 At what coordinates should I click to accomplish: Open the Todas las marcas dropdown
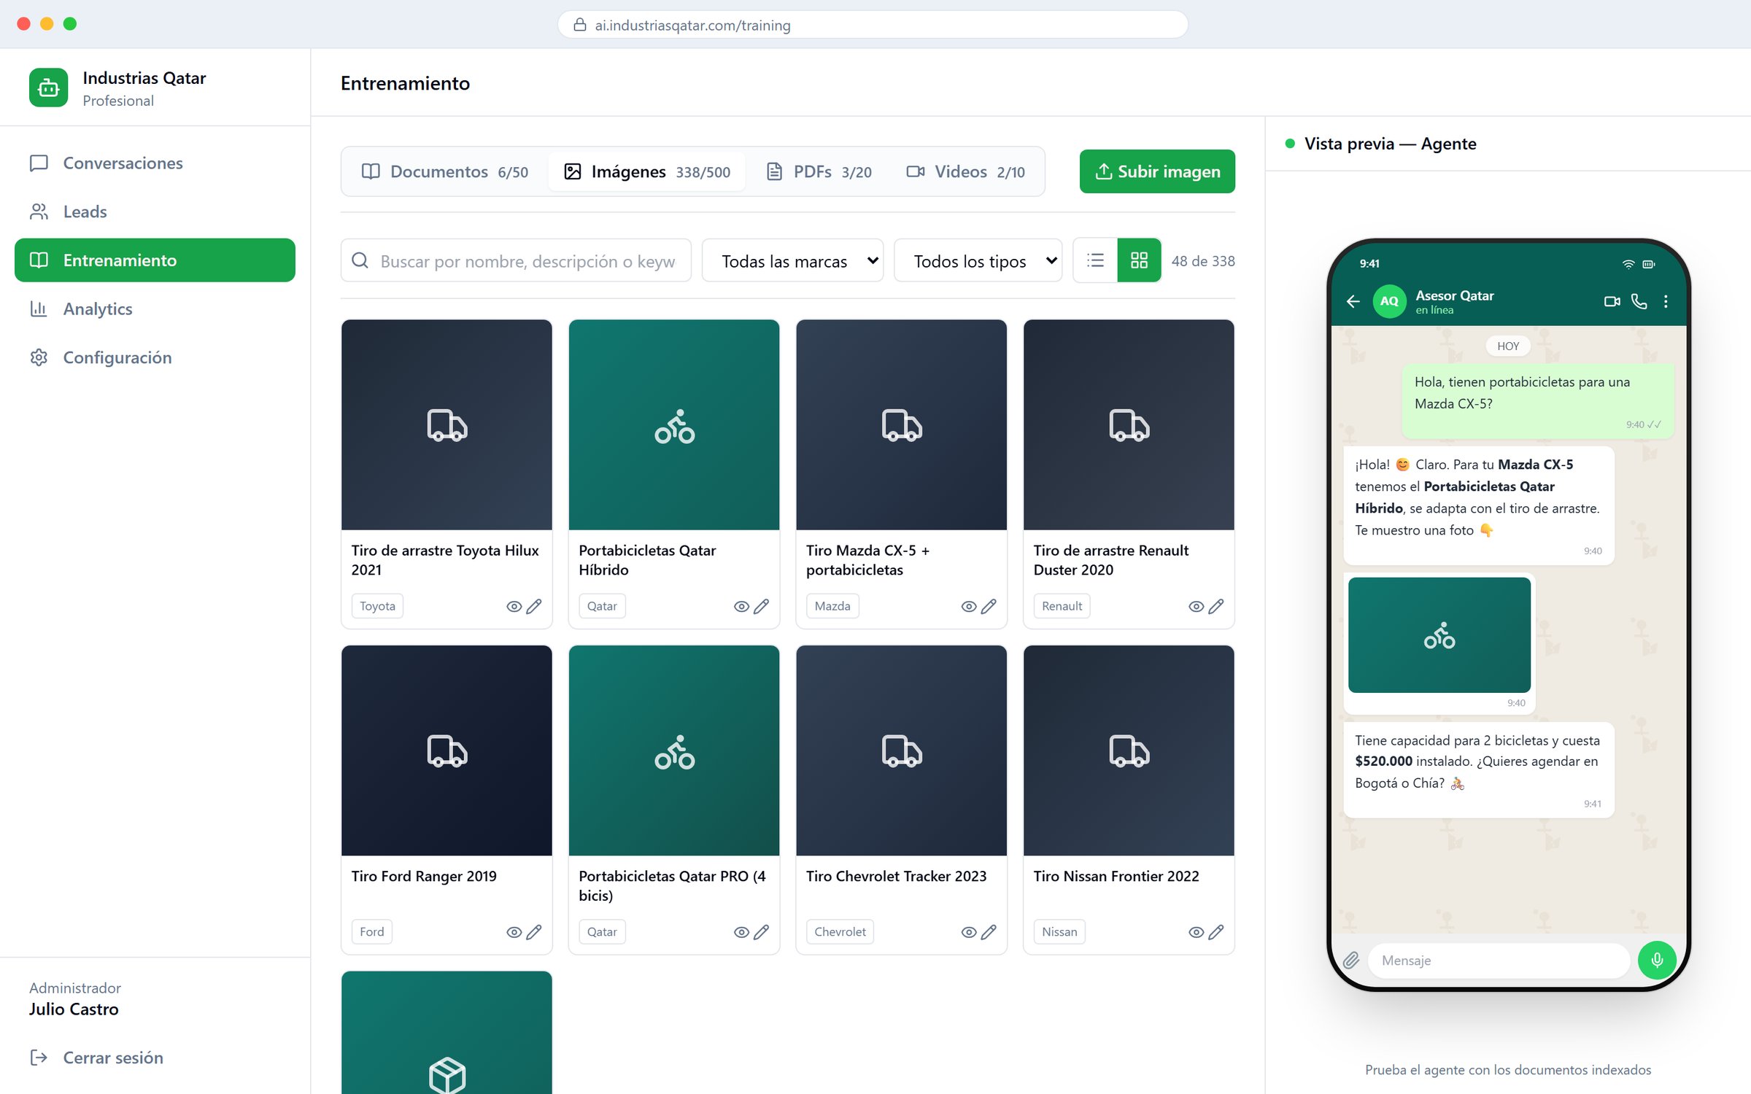pos(792,260)
